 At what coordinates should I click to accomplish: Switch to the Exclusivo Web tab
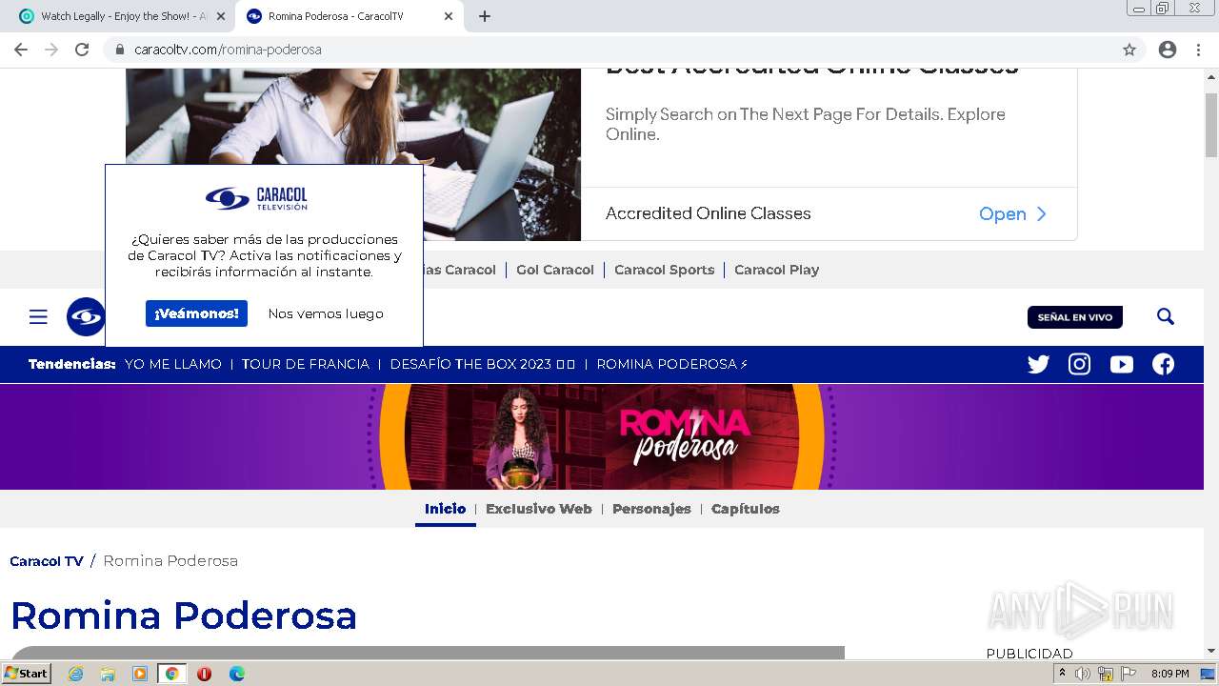538,509
